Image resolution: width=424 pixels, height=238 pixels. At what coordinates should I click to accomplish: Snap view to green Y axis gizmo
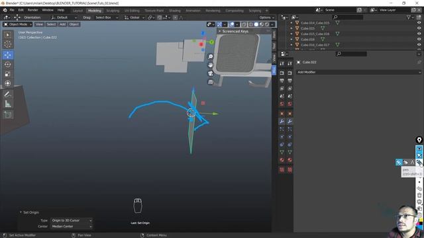tap(211, 42)
